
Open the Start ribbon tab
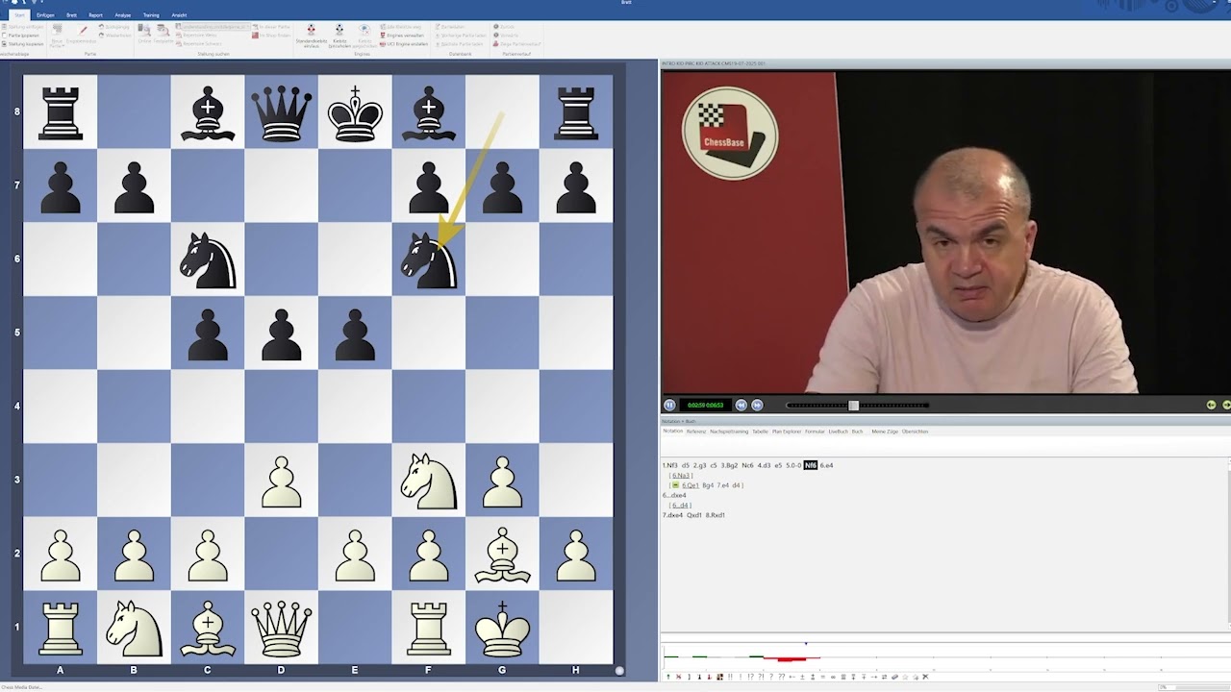(x=19, y=15)
